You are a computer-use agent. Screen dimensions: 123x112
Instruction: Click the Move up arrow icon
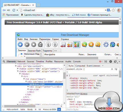[x=48, y=45]
